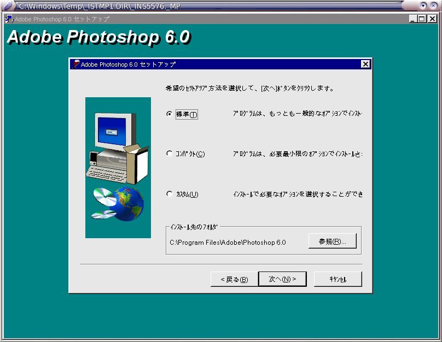This screenshot has width=442, height=342.
Task: Minimize the outer Adobe Photoshop setup window
Action: [413, 19]
